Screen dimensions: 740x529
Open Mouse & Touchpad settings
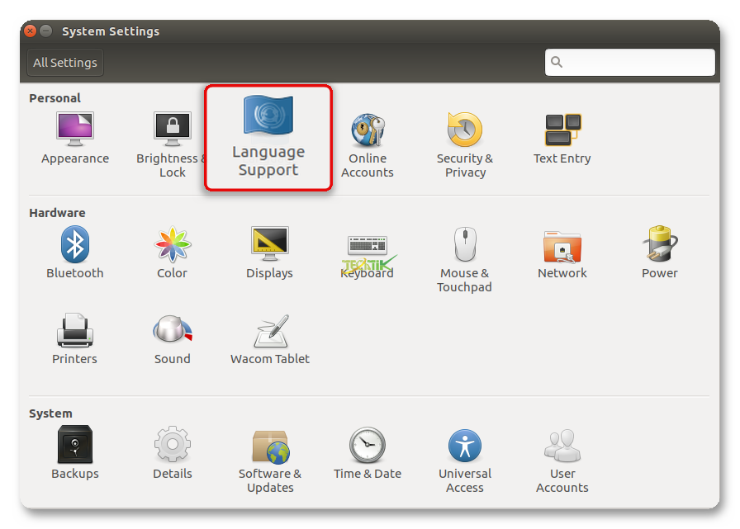pos(464,245)
